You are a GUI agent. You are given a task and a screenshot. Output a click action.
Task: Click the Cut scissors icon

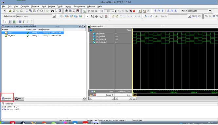coord(27,11)
